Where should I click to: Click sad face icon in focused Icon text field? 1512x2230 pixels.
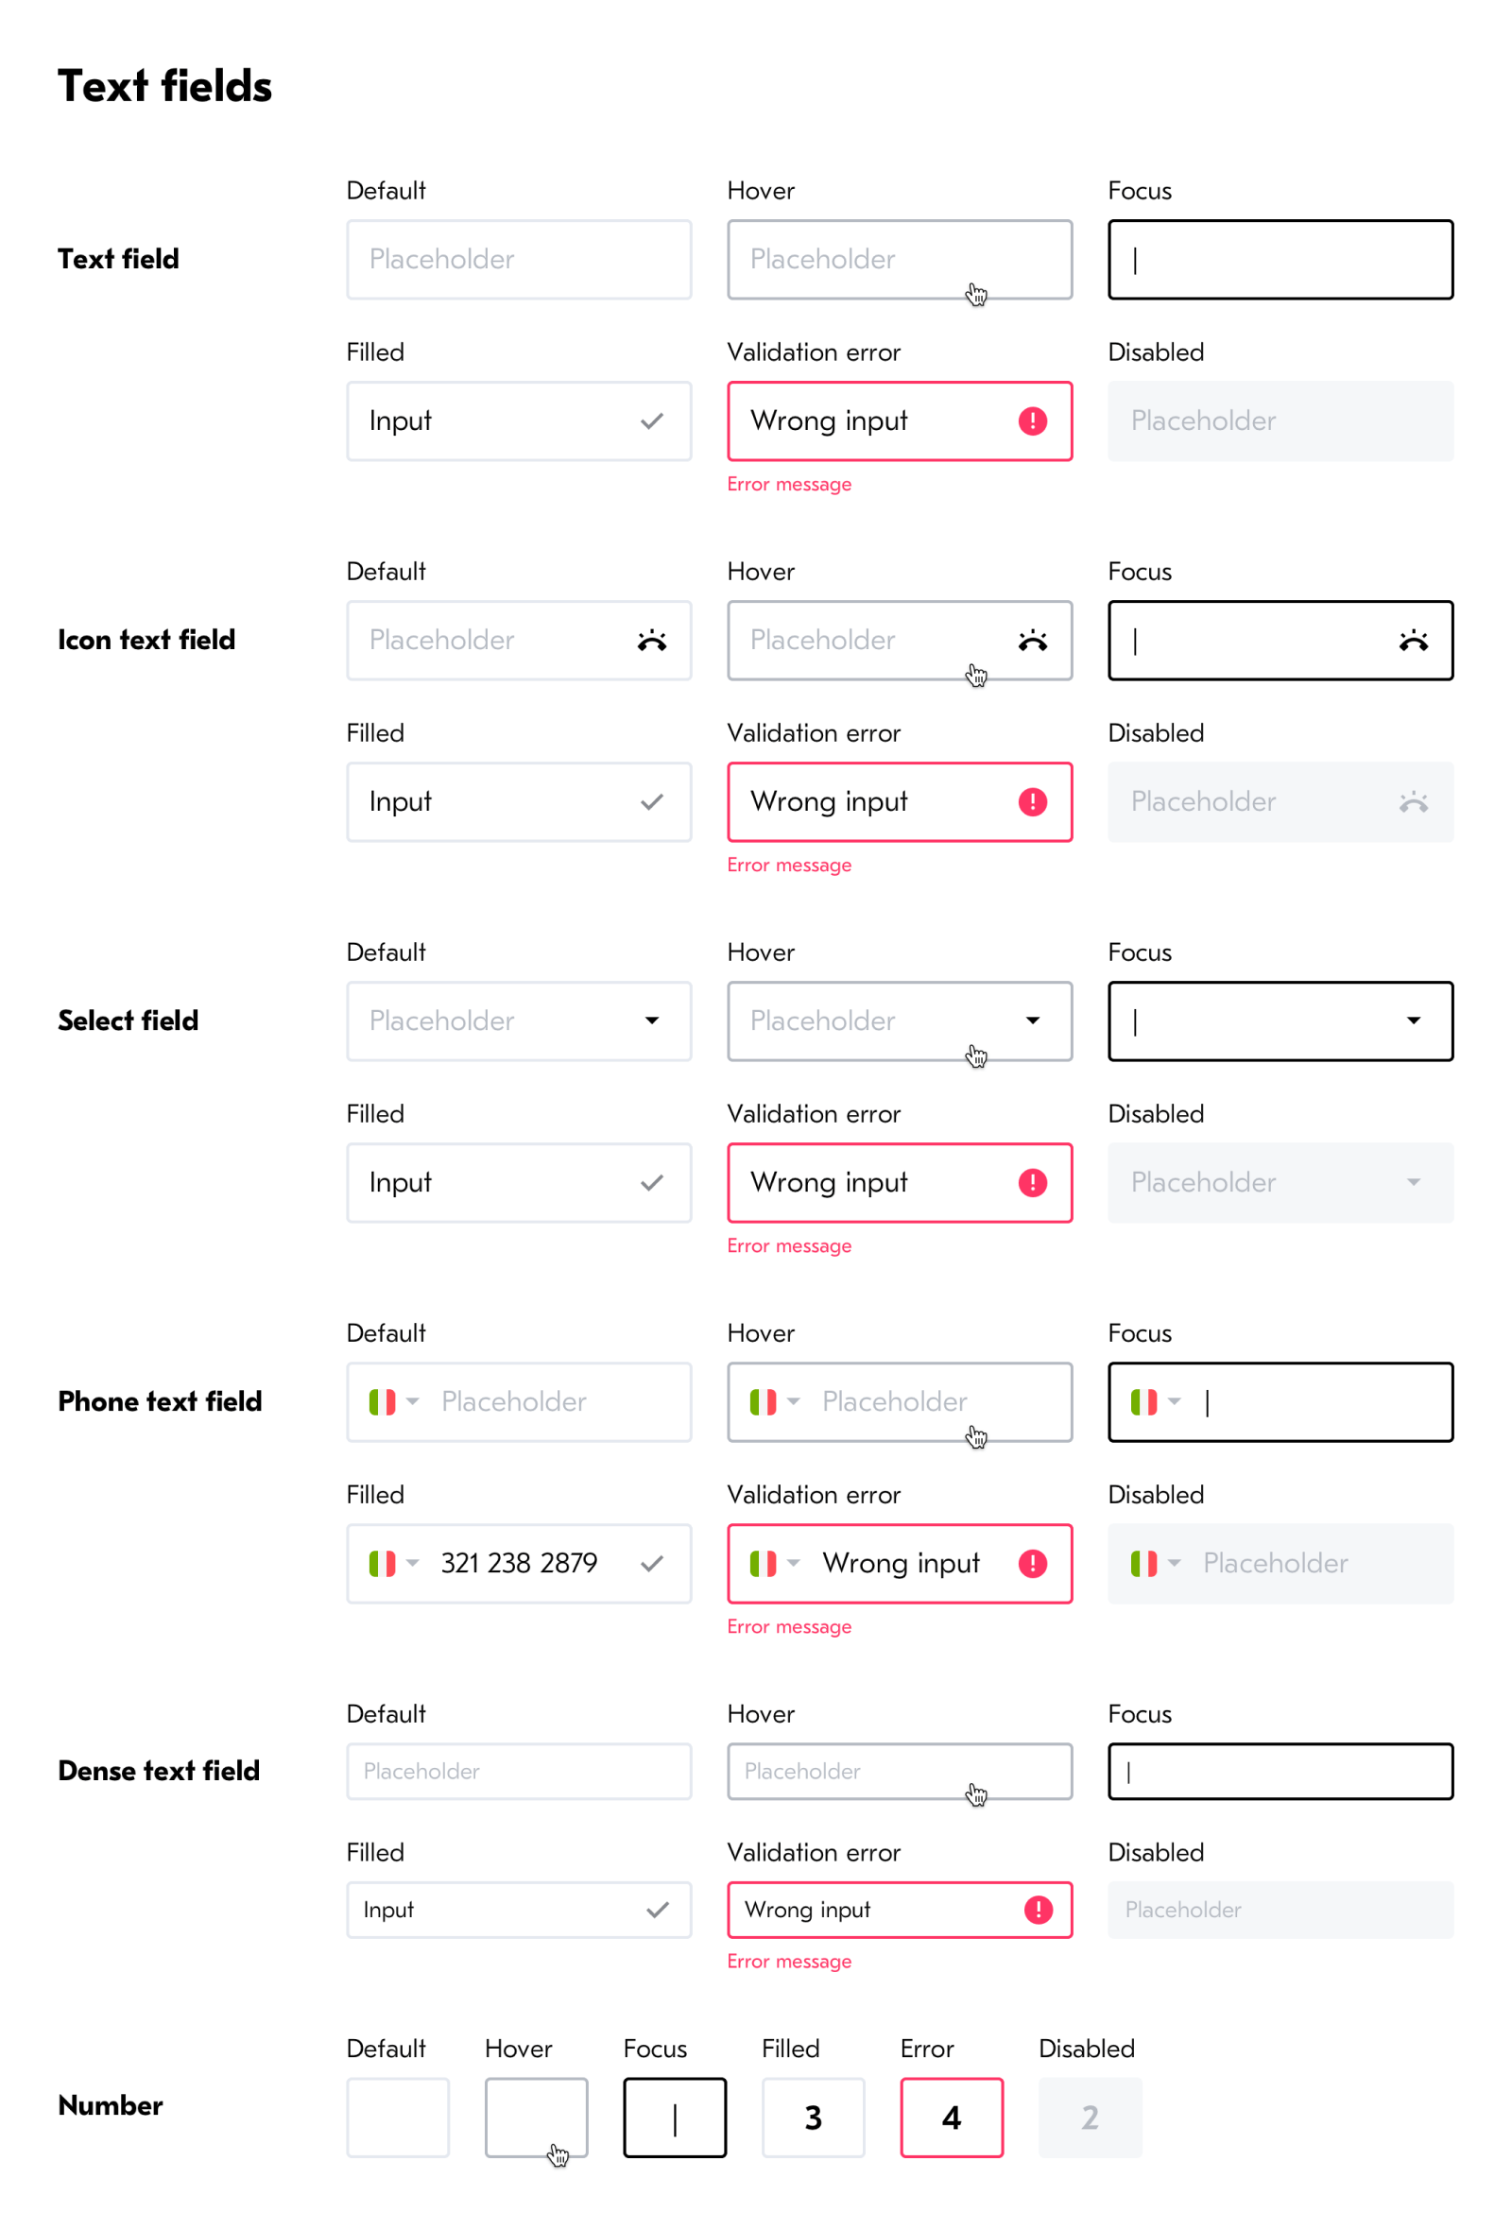click(x=1413, y=641)
